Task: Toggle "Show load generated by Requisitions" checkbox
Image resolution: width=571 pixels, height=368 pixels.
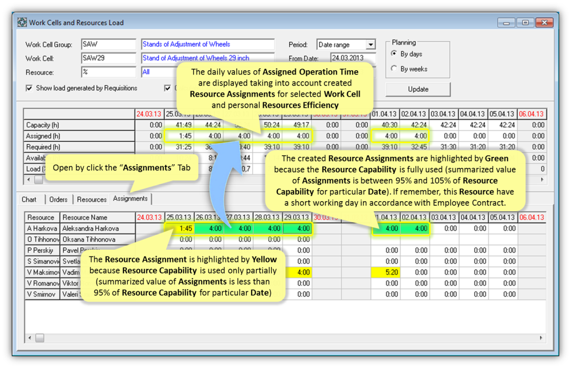Action: 30,88
